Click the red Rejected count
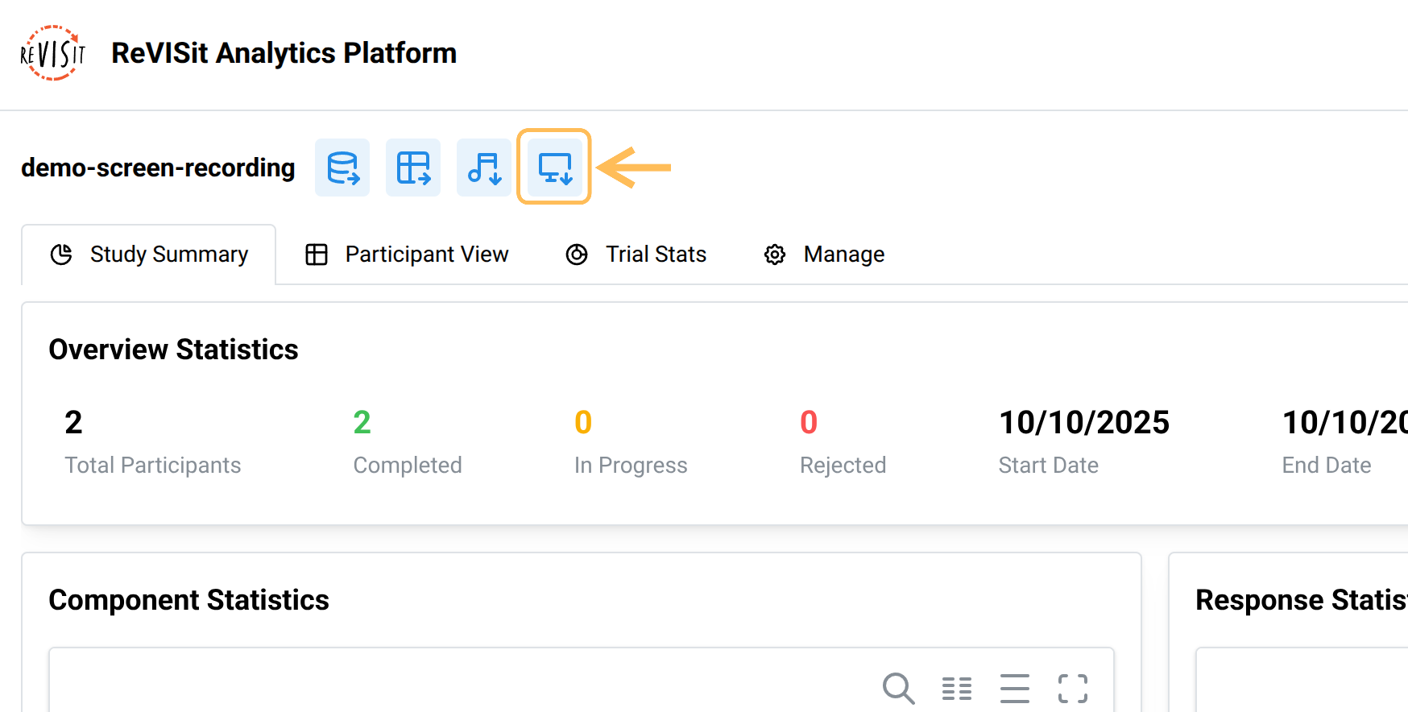This screenshot has height=712, width=1408. click(x=809, y=422)
